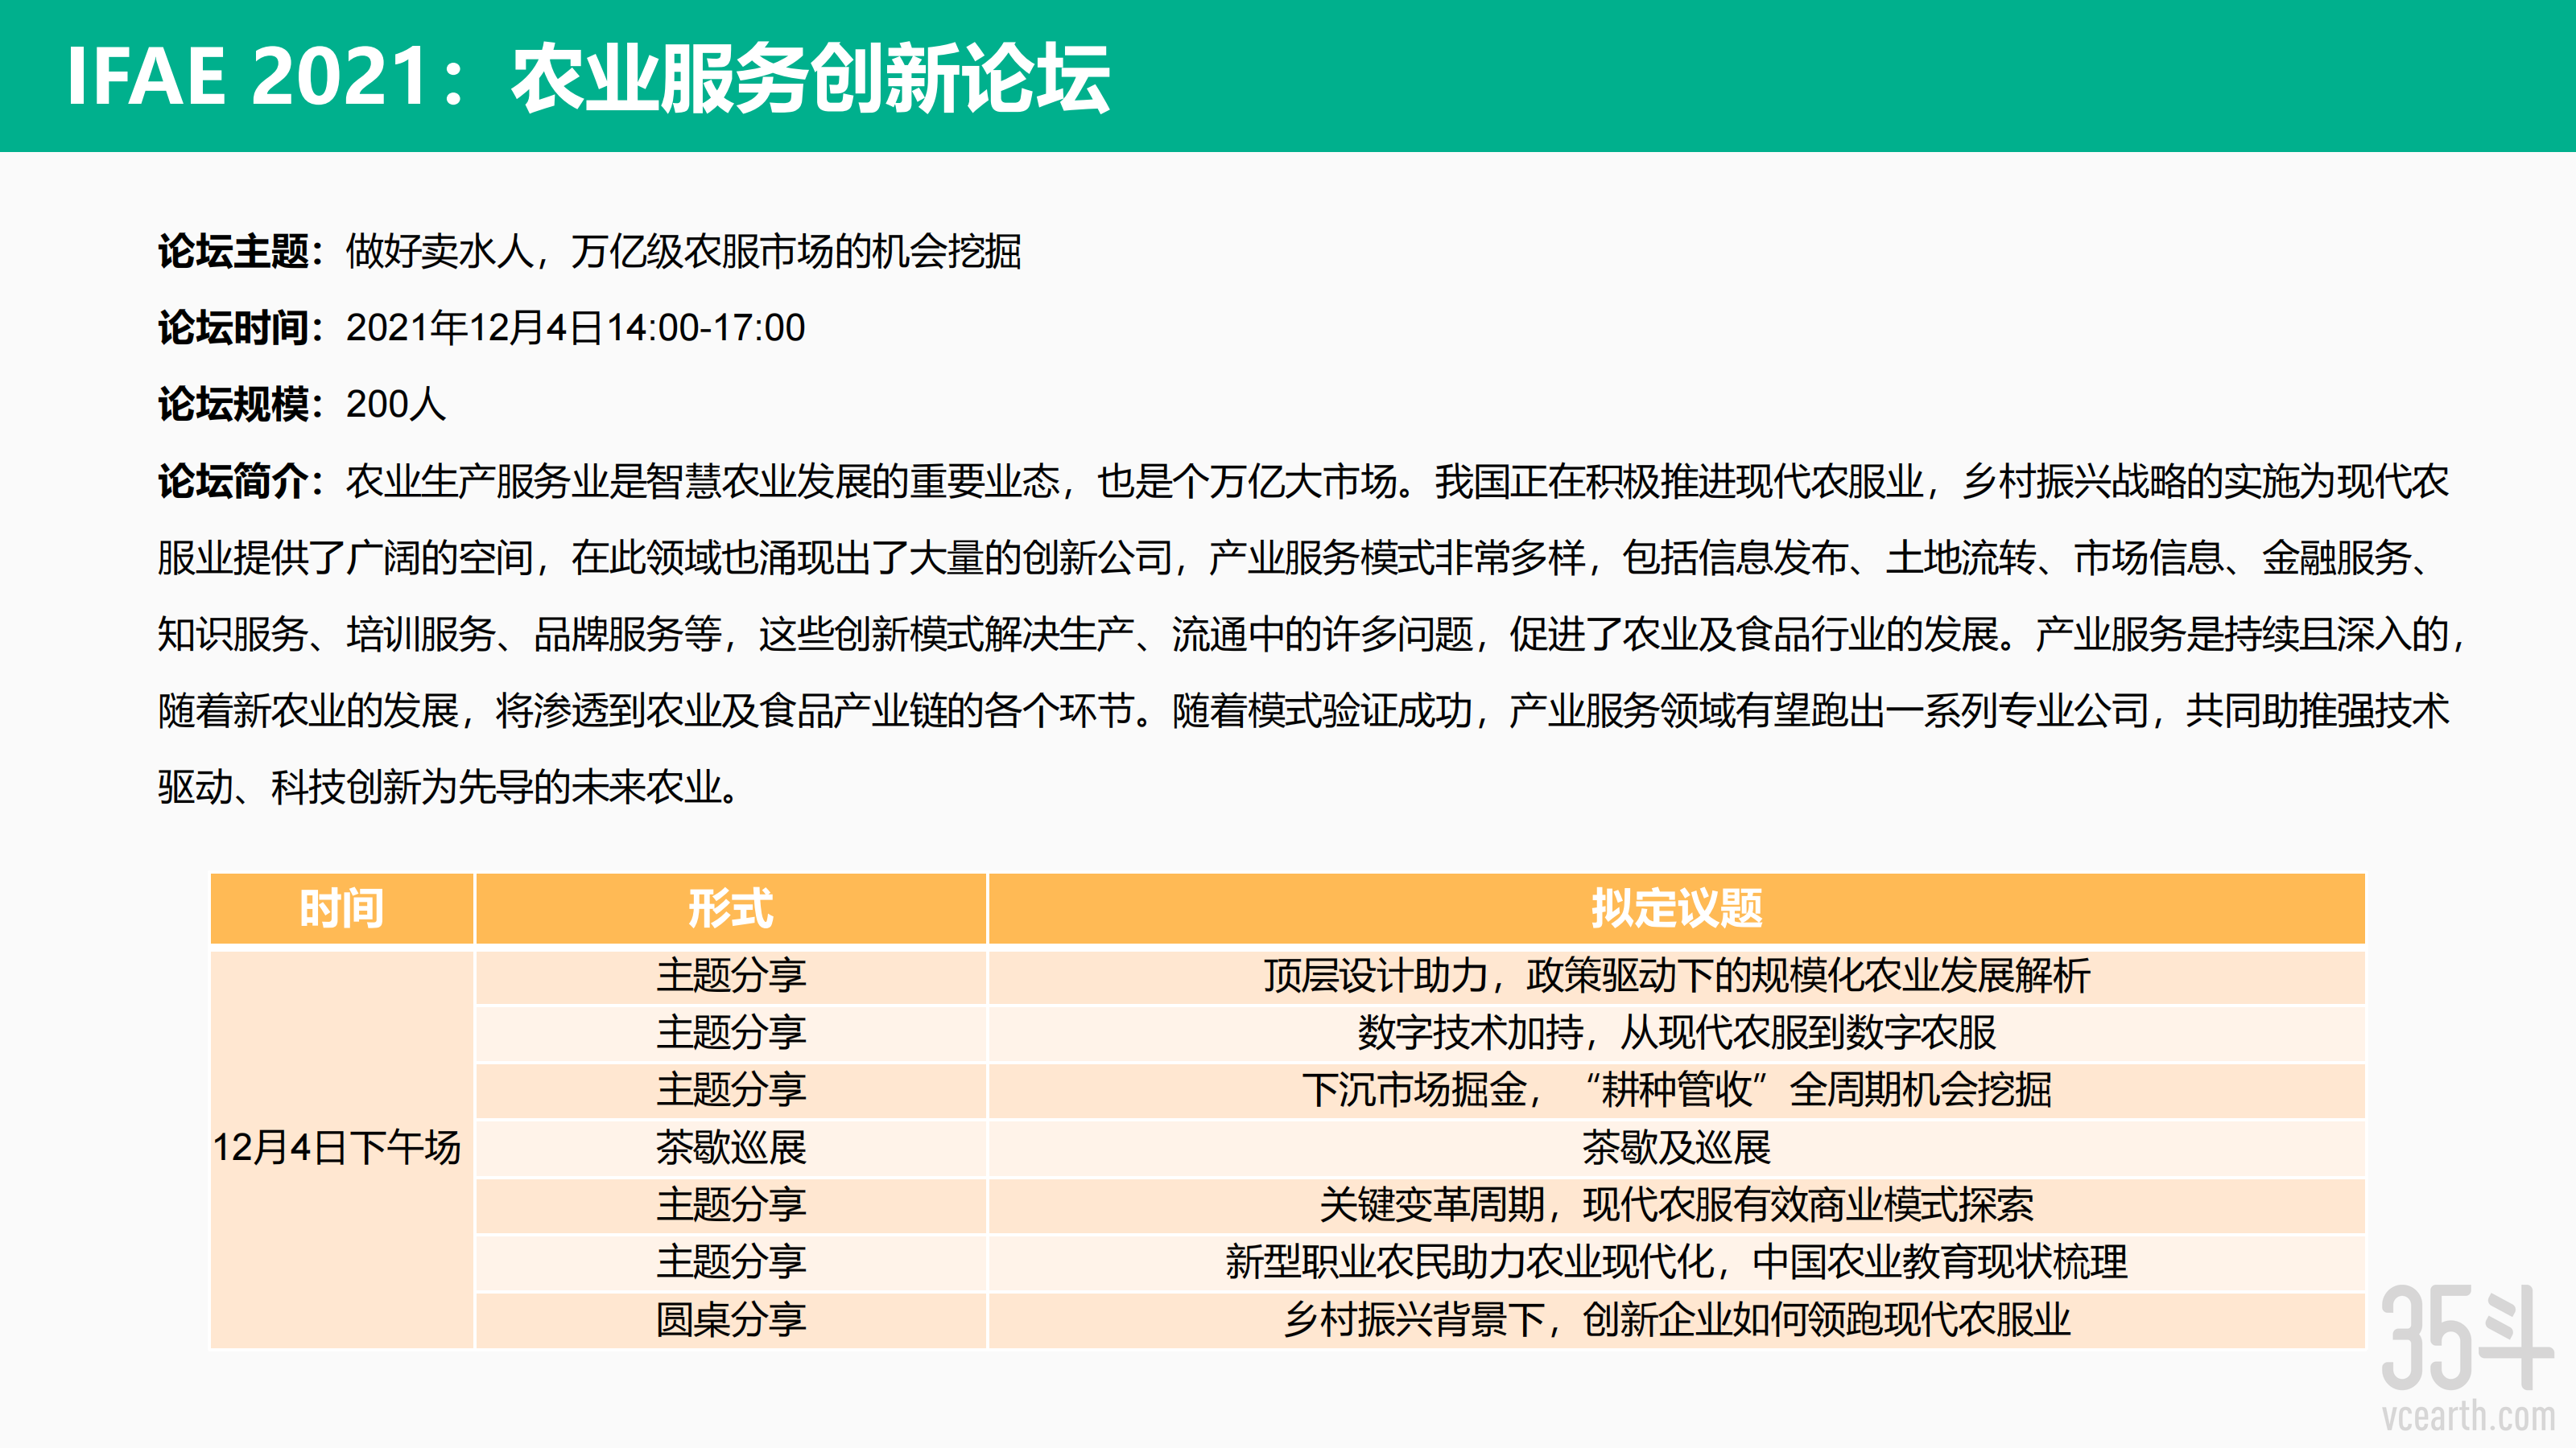The height and width of the screenshot is (1448, 2576).
Task: Select the cell '茶歇巡展'
Action: click(731, 1147)
